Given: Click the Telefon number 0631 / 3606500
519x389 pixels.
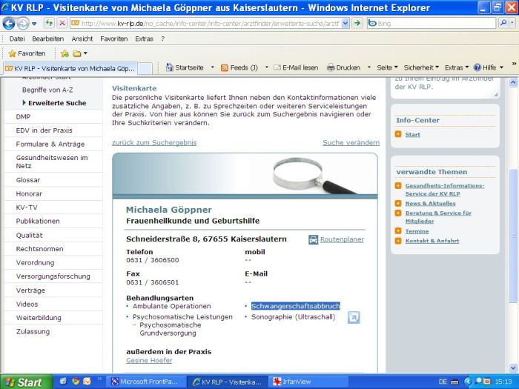Looking at the screenshot, I should coord(152,260).
